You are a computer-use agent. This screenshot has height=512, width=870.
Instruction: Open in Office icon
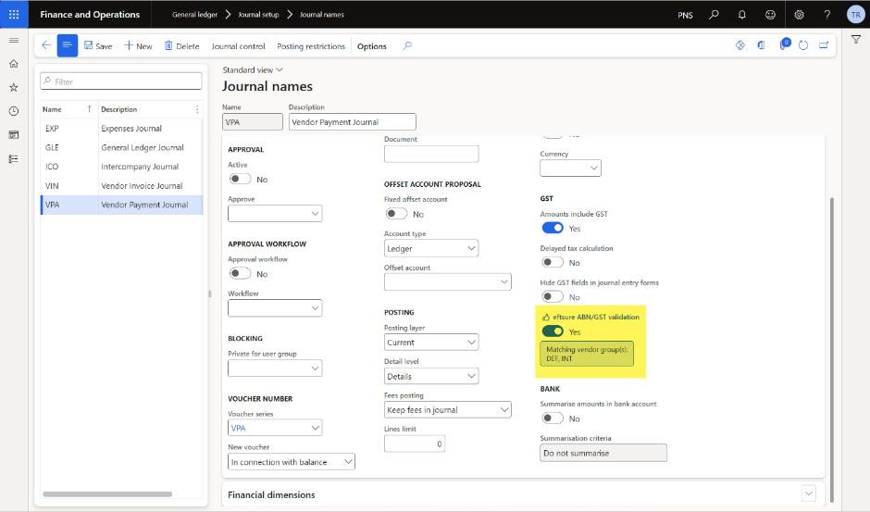[x=761, y=45]
